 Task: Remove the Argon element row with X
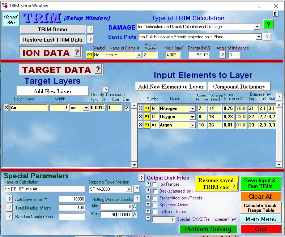[x=140, y=125]
